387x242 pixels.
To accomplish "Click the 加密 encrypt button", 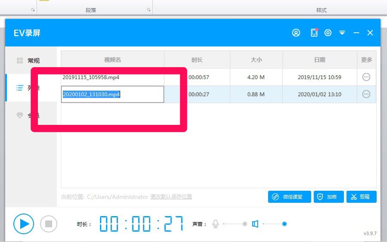I will click(328, 197).
